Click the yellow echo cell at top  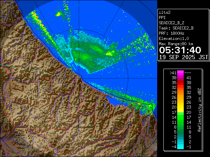pos(59,14)
